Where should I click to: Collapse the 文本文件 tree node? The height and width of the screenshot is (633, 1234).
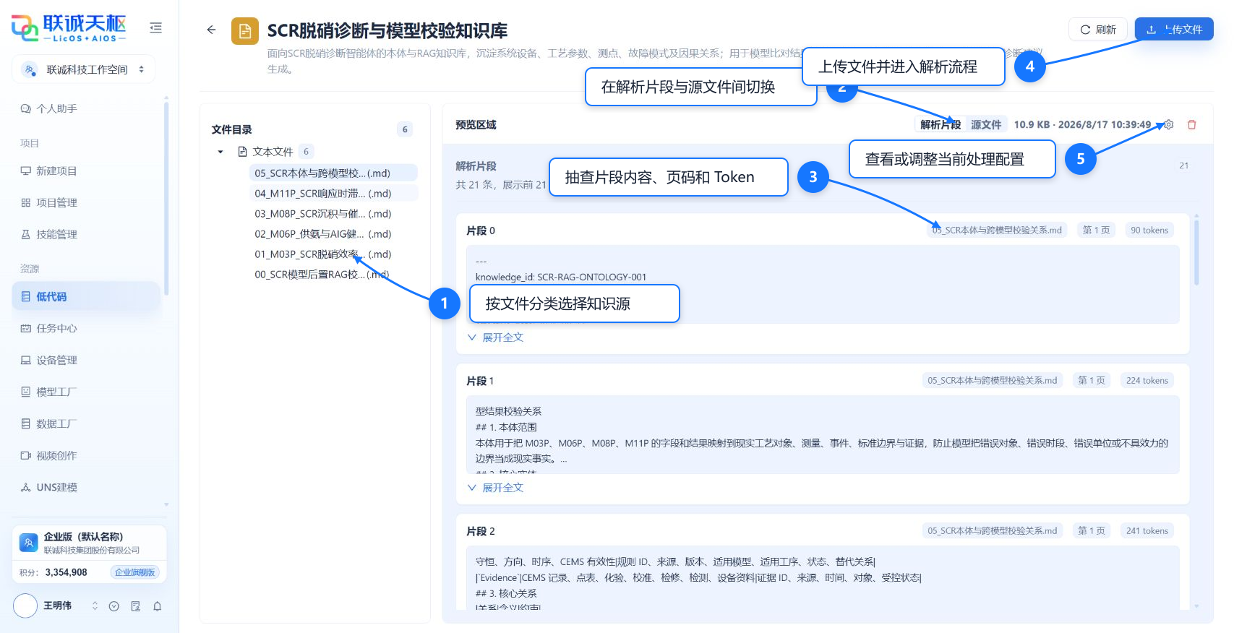220,152
